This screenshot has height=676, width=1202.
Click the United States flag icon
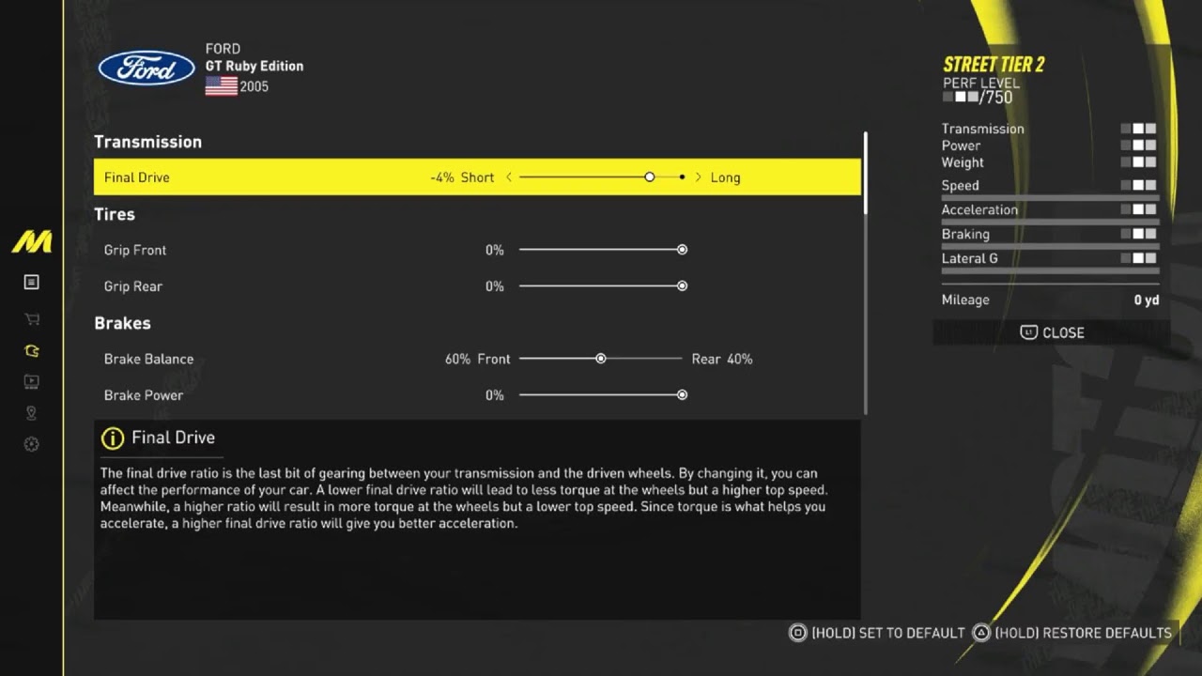tap(221, 86)
